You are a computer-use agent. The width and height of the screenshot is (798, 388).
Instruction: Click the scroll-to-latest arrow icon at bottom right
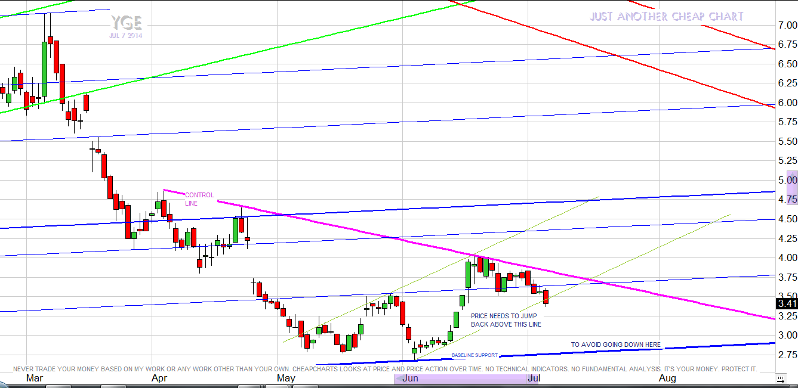click(780, 378)
